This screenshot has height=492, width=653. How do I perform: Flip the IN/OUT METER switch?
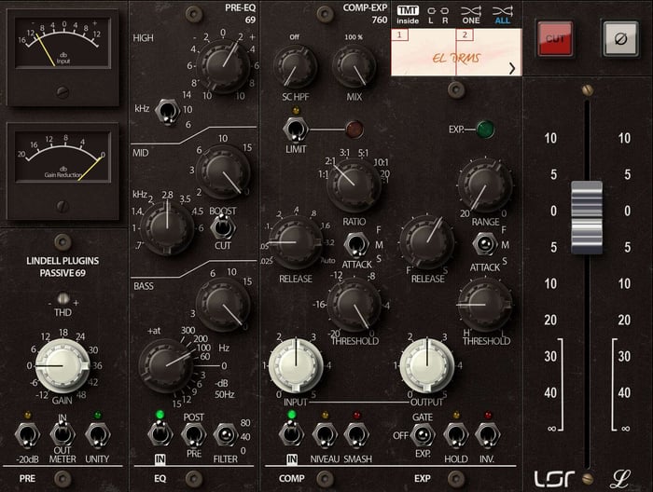63,434
